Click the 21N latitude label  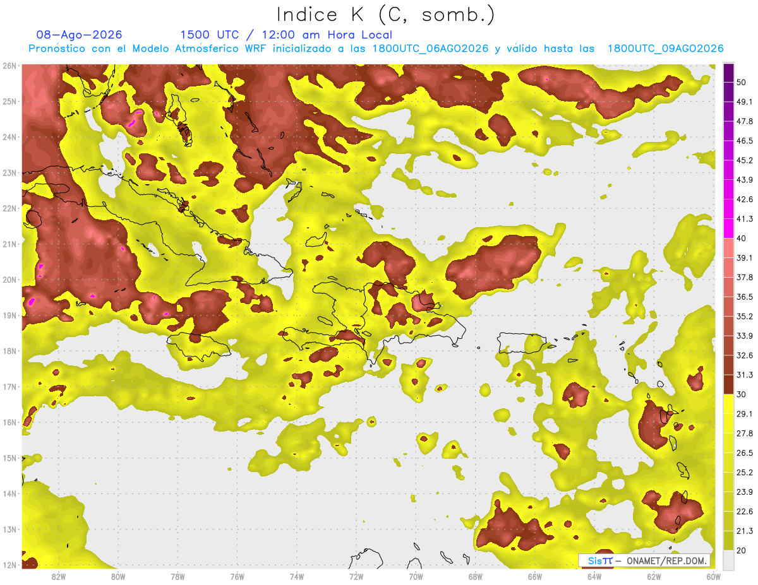click(x=9, y=244)
